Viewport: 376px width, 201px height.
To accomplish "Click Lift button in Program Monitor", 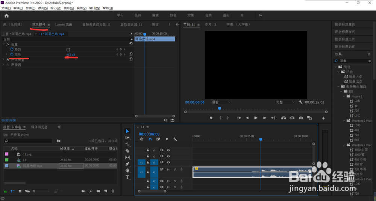I will [284, 118].
